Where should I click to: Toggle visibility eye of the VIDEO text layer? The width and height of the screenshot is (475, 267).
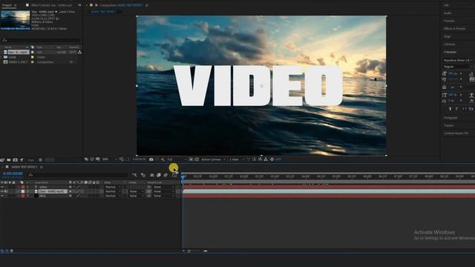(2, 187)
